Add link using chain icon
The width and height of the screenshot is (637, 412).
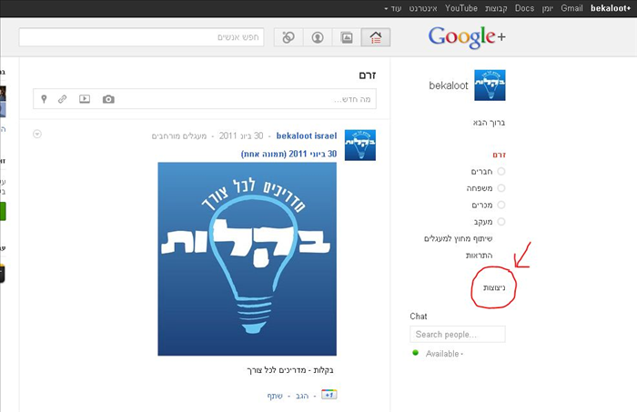pos(62,98)
